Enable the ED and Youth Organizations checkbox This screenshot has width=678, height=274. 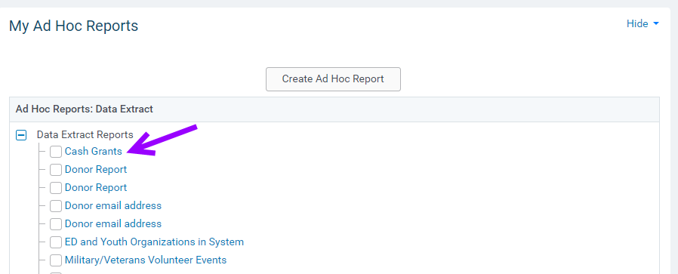pos(56,242)
